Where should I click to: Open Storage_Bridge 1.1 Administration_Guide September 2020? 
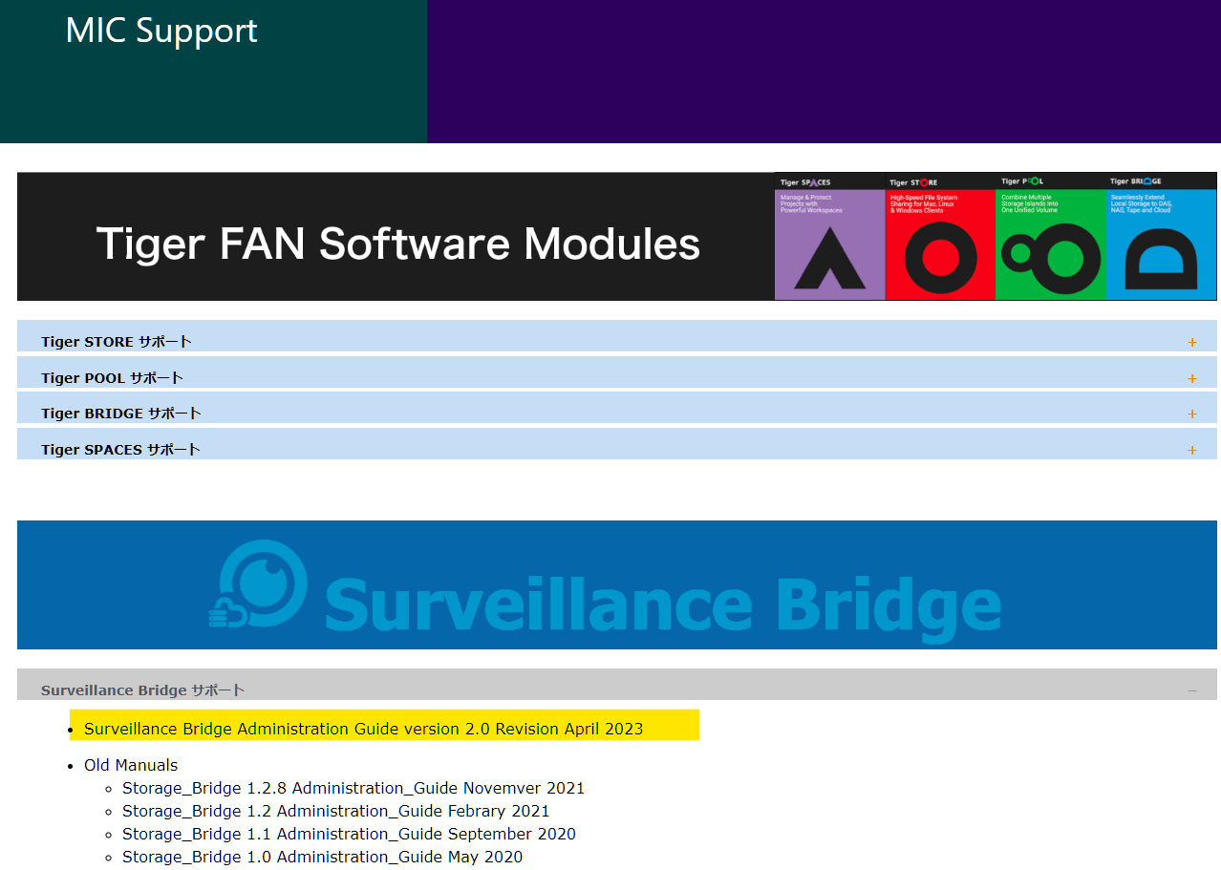[350, 834]
